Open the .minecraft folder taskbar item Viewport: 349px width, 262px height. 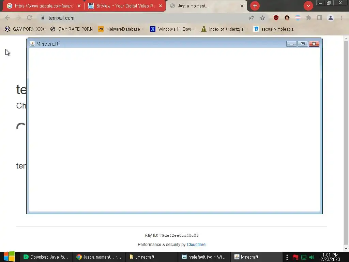[152, 257]
